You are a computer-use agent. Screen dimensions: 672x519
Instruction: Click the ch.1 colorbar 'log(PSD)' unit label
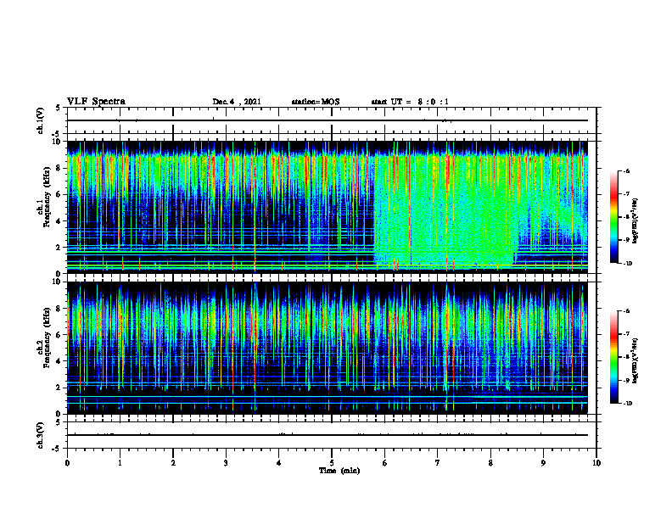tap(636, 220)
